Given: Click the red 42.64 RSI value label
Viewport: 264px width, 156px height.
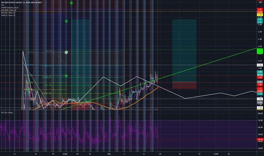Looking at the screenshot, I should pos(260,139).
